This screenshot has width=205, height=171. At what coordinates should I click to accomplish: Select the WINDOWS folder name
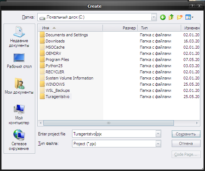(x=55, y=84)
